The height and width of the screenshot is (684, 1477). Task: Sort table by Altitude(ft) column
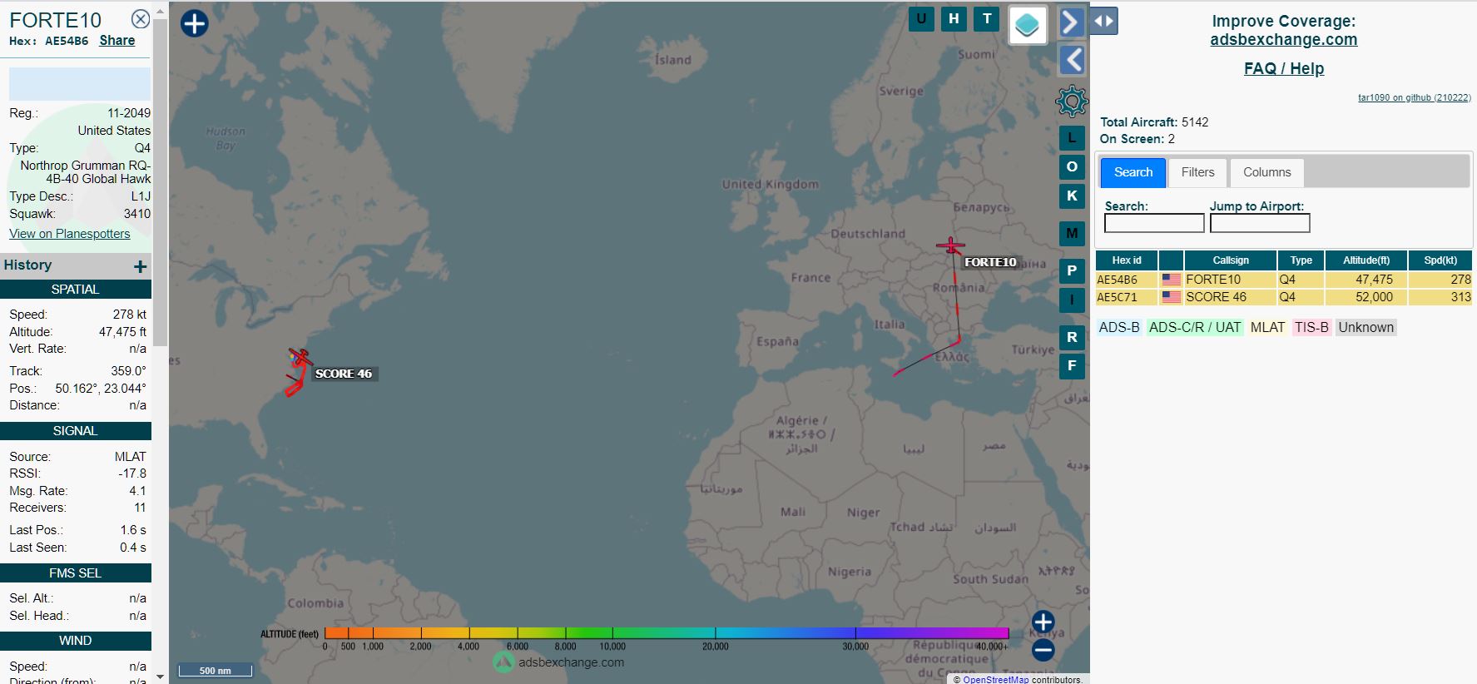[1365, 260]
